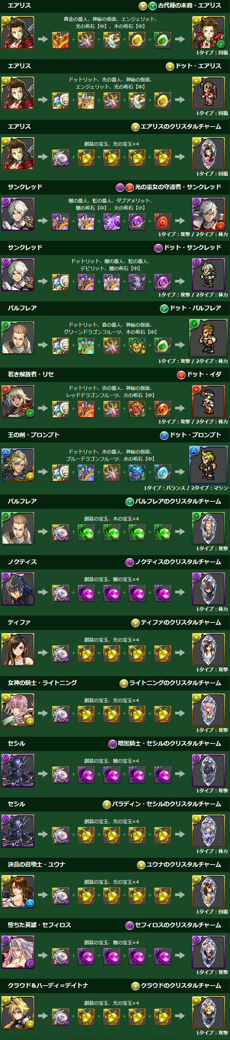Click the 堕ちた英雄・セフィロス base portrait
Screen dimensions: 230x1040
point(18,952)
